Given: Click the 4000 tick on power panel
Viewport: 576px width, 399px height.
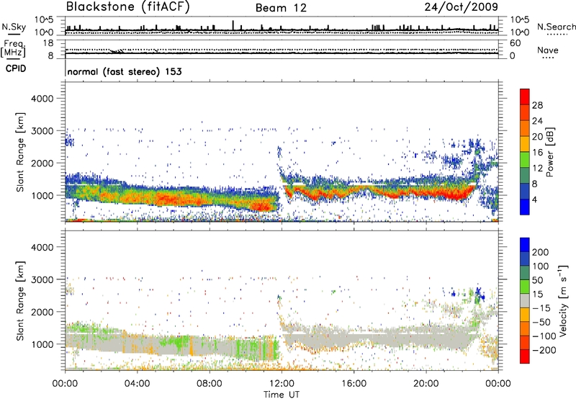Looking at the screenshot, I should (x=42, y=99).
